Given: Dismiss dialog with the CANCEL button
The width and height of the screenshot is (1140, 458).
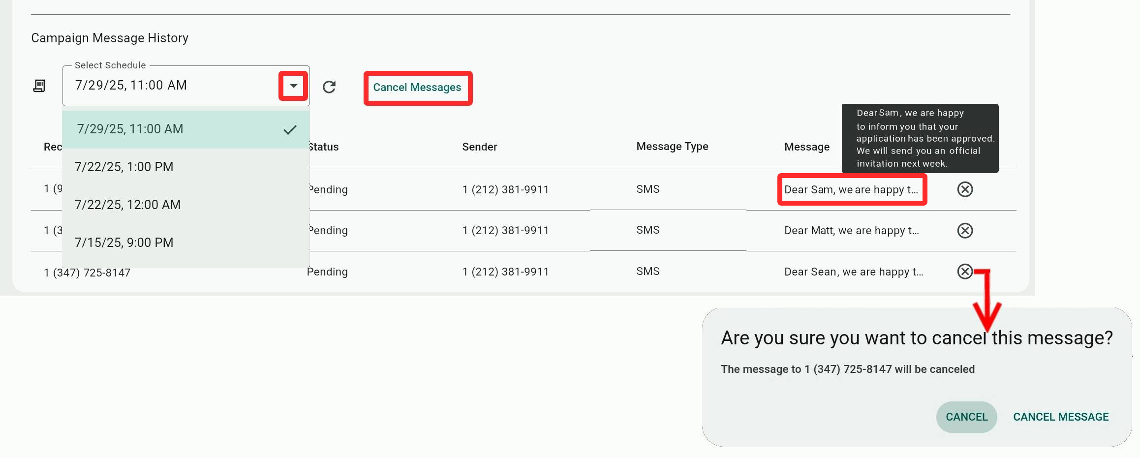Looking at the screenshot, I should (966, 417).
